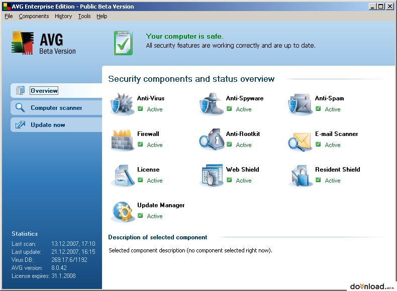Click Virus DB value 269.17.6/1192
Viewport: 397px width, 291px height.
pyautogui.click(x=69, y=260)
